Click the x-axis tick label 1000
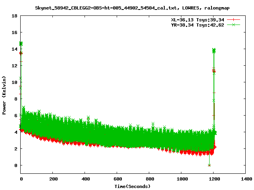The height and width of the screenshot is (190, 254). pyautogui.click(x=182, y=179)
